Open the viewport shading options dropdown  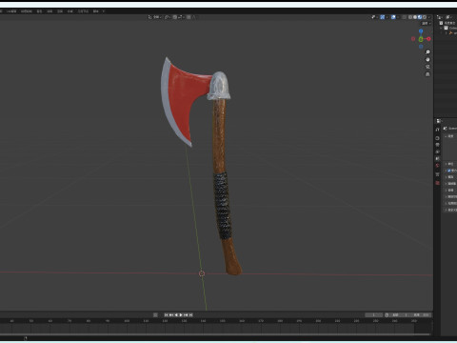click(x=429, y=17)
